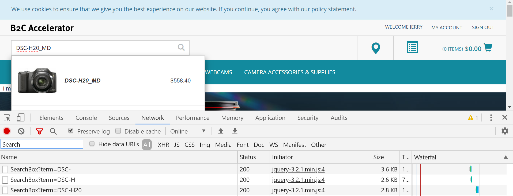This screenshot has height=196, width=513.
Task: Open the network search magnifier
Action: pyautogui.click(x=53, y=131)
